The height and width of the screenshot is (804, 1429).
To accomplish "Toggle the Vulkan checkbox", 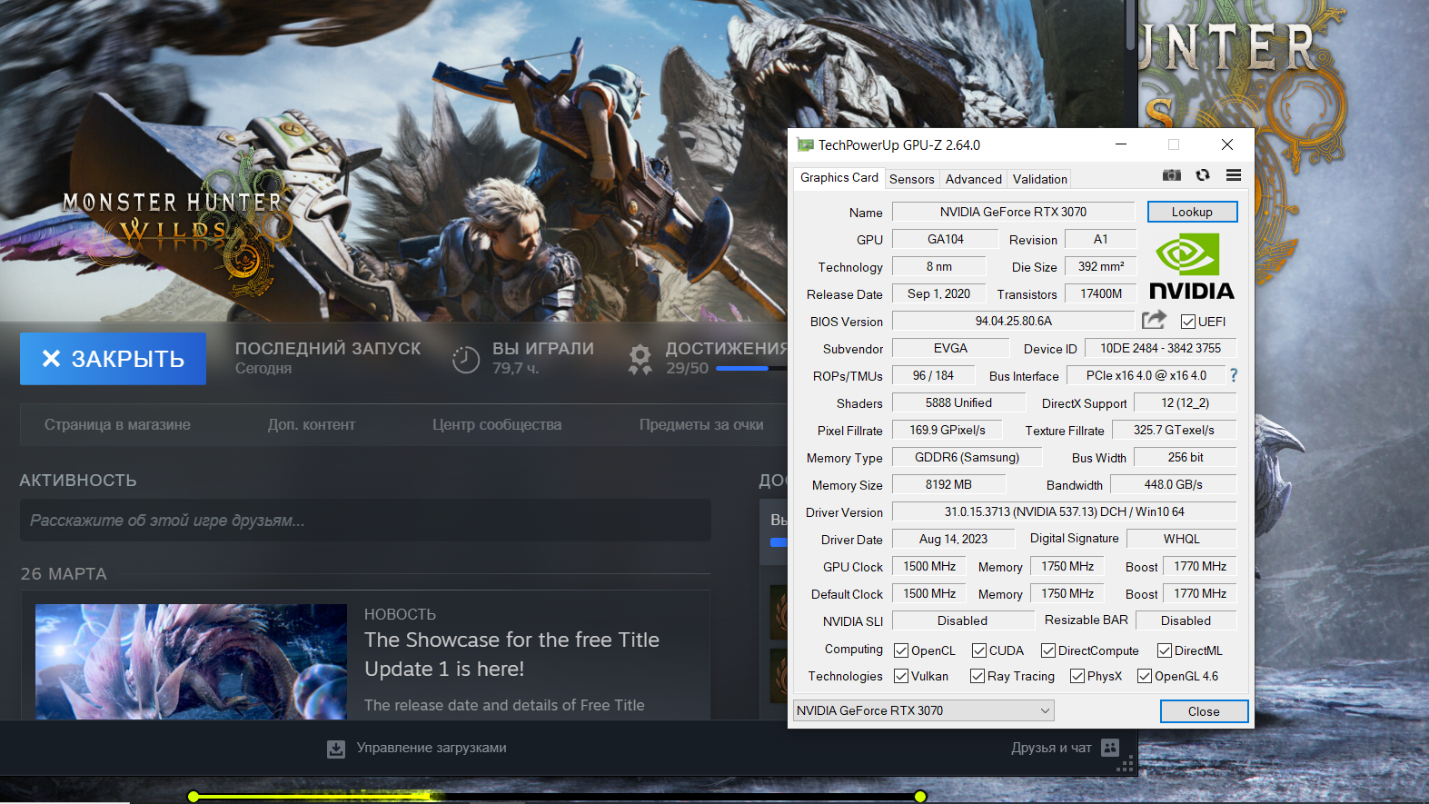I will 901,676.
